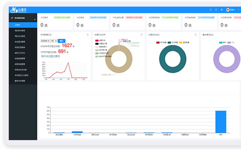This screenshot has height=150, width=241.
Task: Open the 2022年 year dropdown
Action: tap(45, 41)
